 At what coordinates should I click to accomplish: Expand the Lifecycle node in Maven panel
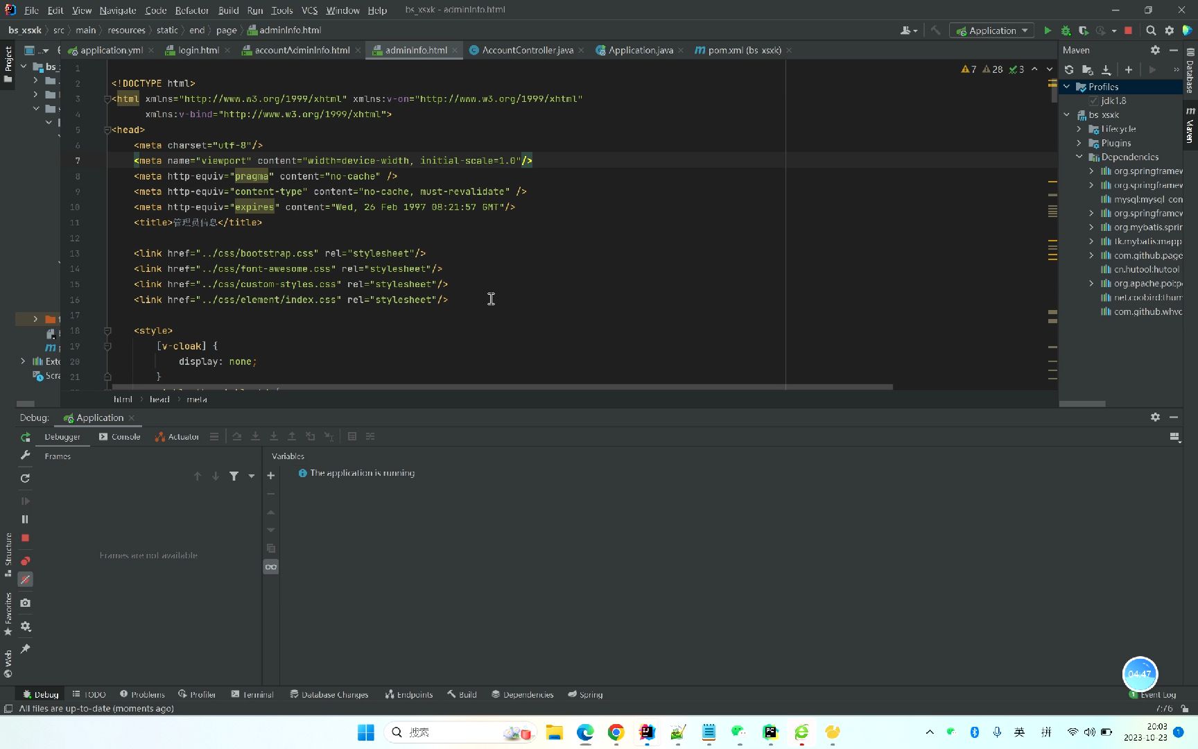1079,129
